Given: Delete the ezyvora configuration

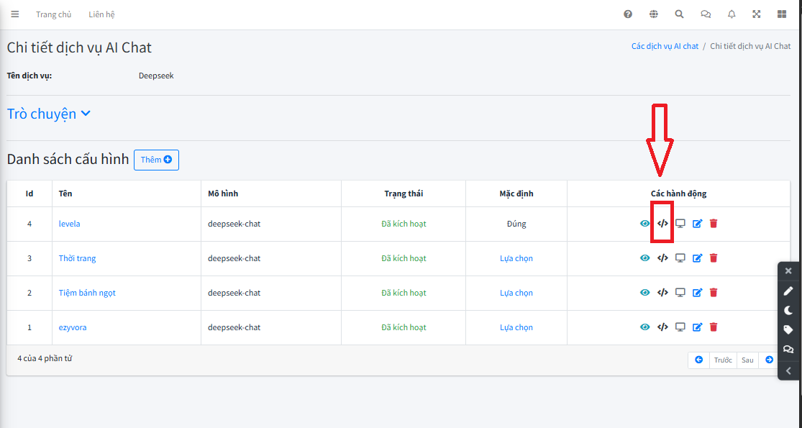Looking at the screenshot, I should click(x=714, y=327).
